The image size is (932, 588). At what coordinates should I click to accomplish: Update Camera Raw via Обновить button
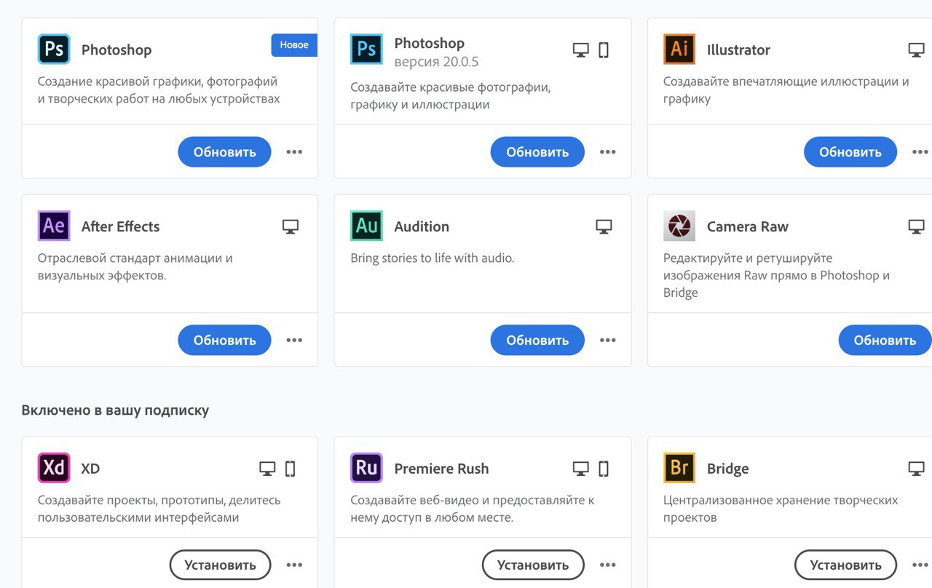(x=885, y=340)
